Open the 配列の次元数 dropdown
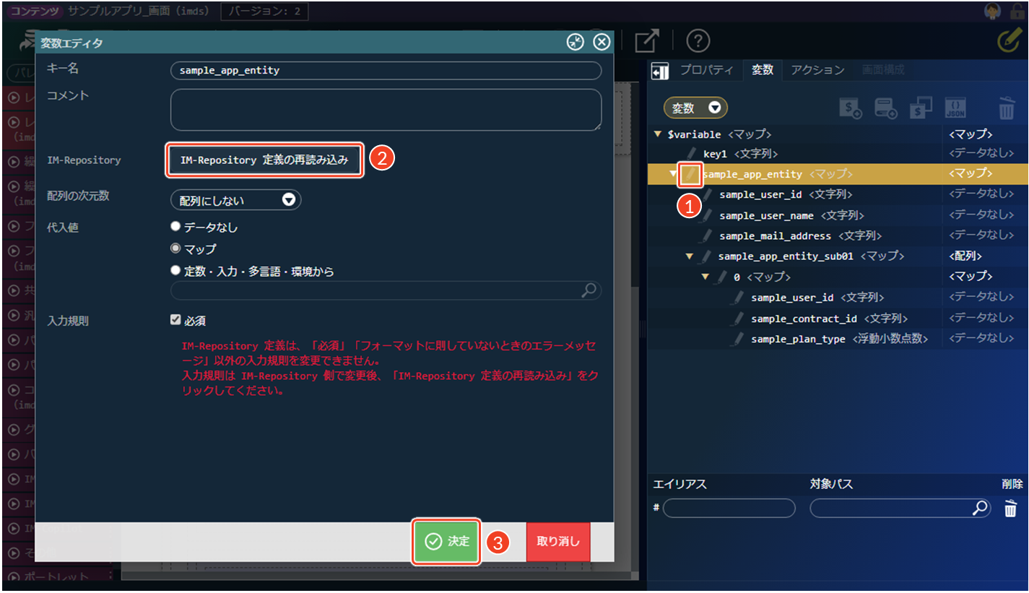 point(235,200)
